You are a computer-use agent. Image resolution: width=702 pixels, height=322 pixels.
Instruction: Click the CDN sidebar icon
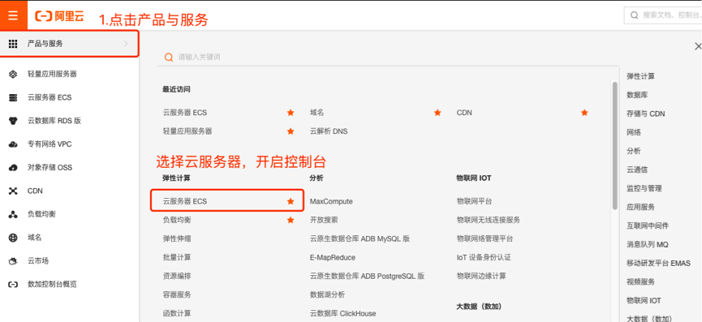(13, 191)
